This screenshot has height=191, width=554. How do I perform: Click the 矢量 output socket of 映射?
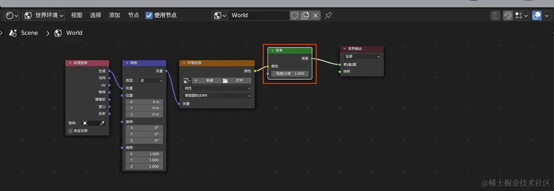pos(166,71)
